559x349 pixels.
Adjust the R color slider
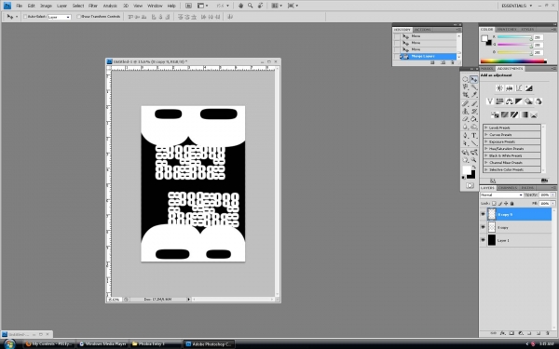pos(514,37)
